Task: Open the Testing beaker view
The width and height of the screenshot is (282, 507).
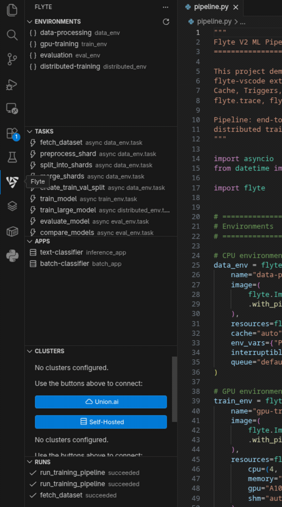Action: pos(12,158)
